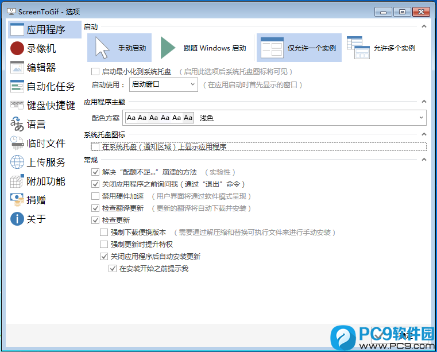Screen dimensions: 437x352
Task: Enable 强制下载便携版本 checkbox
Action: (104, 232)
